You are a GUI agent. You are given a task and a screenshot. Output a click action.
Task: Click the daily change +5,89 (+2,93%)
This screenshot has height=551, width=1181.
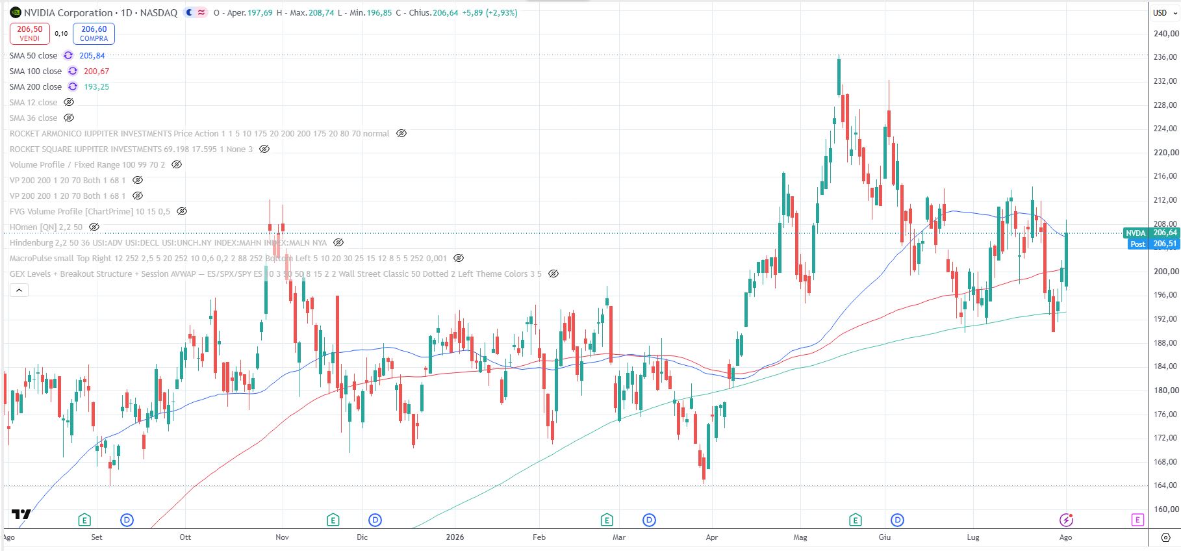click(x=490, y=12)
